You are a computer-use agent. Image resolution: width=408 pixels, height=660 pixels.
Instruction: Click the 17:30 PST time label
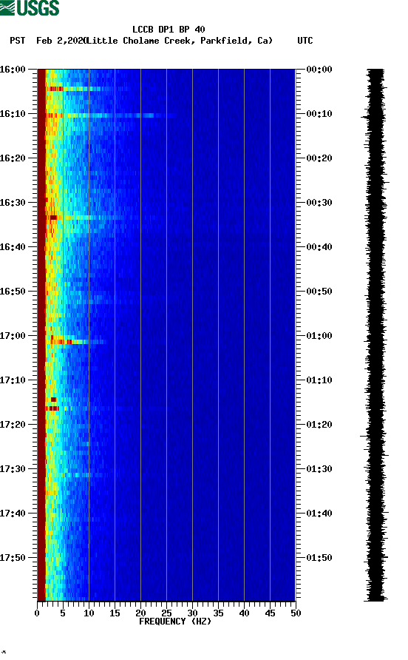[x=13, y=469]
